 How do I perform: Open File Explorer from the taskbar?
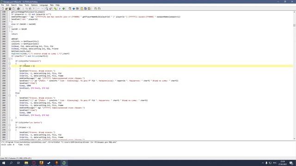[26, 163]
